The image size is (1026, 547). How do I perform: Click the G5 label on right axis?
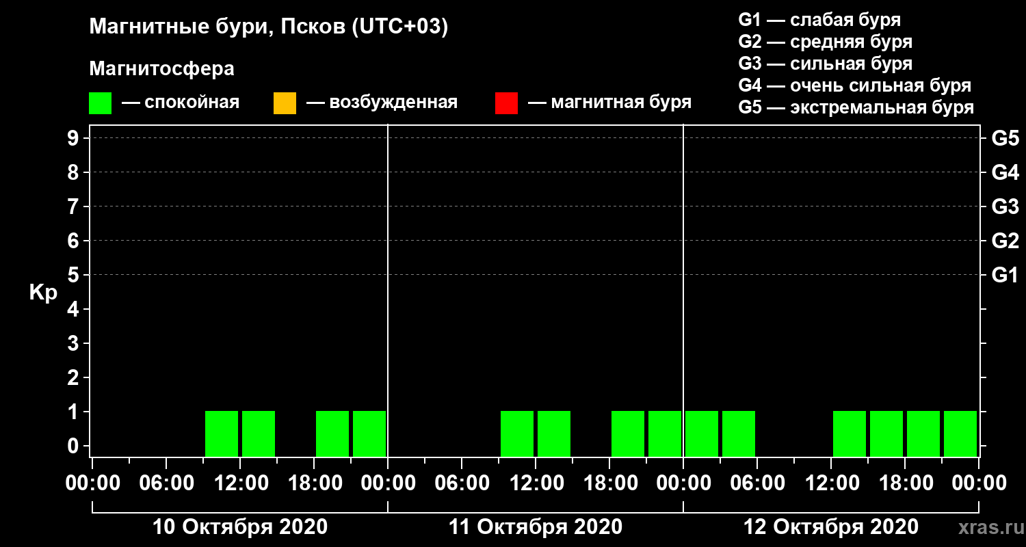pyautogui.click(x=1005, y=138)
